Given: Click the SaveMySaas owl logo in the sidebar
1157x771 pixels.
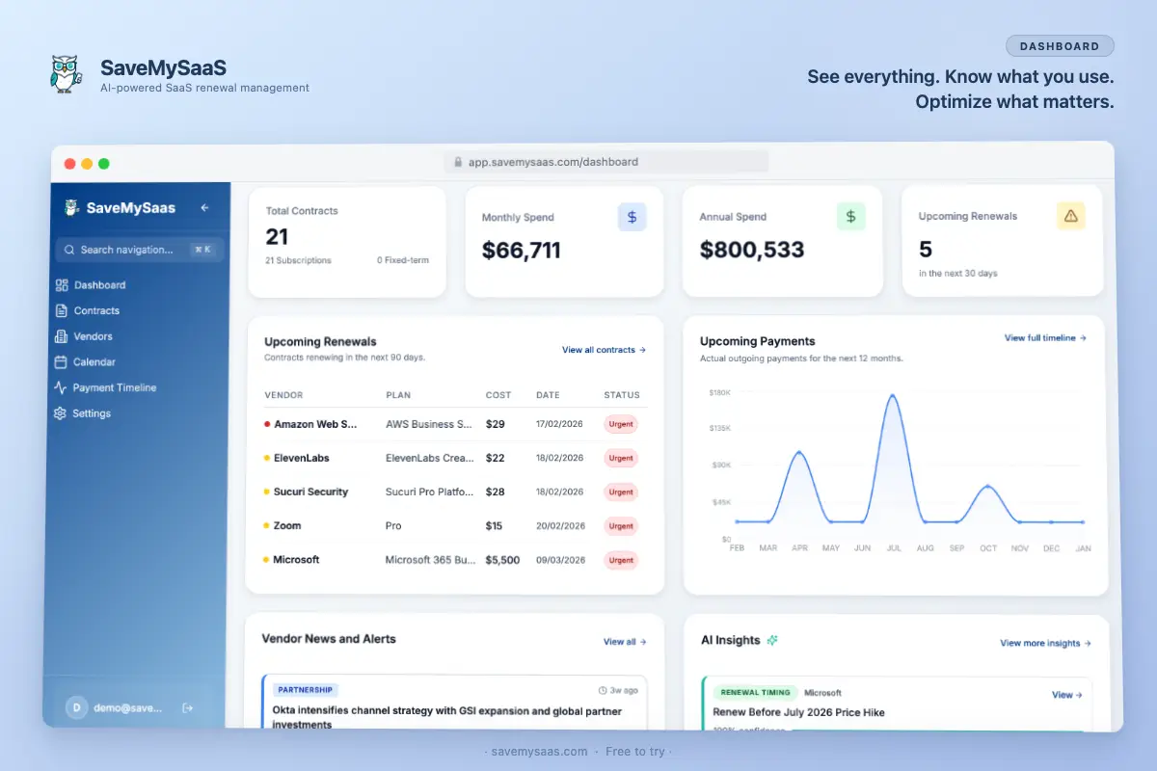Looking at the screenshot, I should coord(71,207).
